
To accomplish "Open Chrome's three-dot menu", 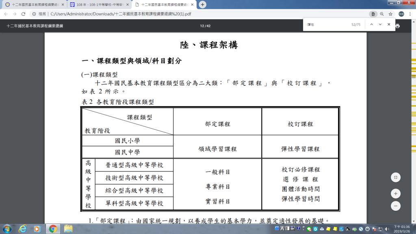I will tap(410, 13).
